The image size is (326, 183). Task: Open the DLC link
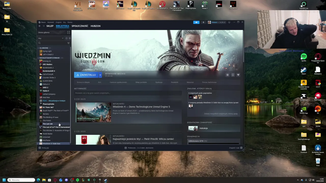pos(100,82)
